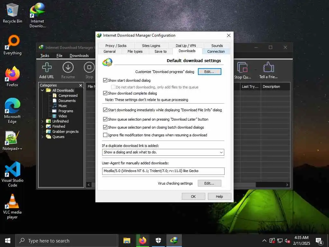
Task: Open Firefox from the desktop
Action: pos(13,77)
